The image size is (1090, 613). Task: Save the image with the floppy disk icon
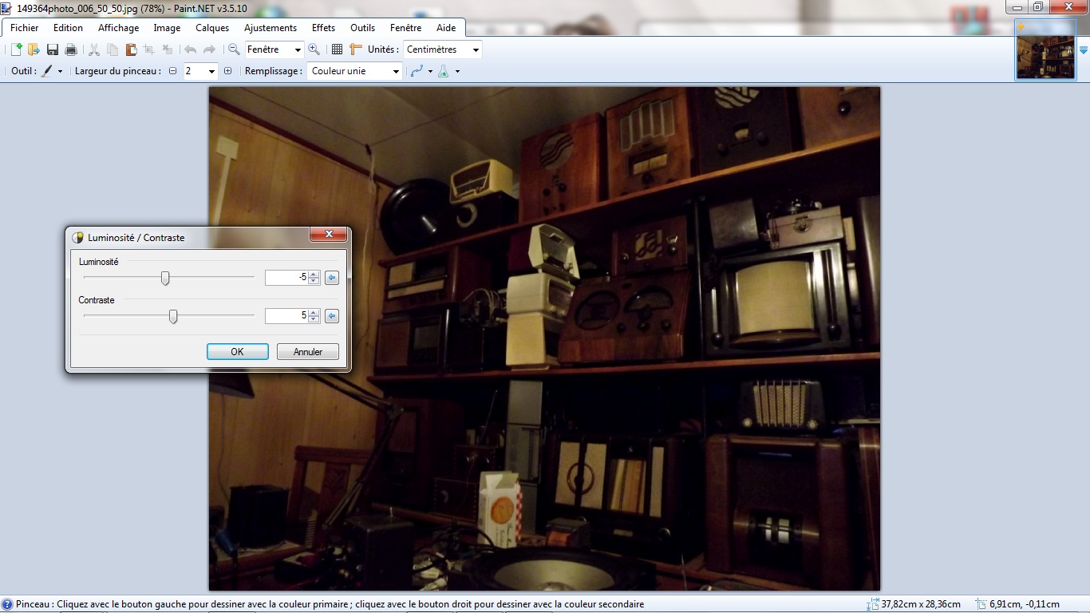53,49
